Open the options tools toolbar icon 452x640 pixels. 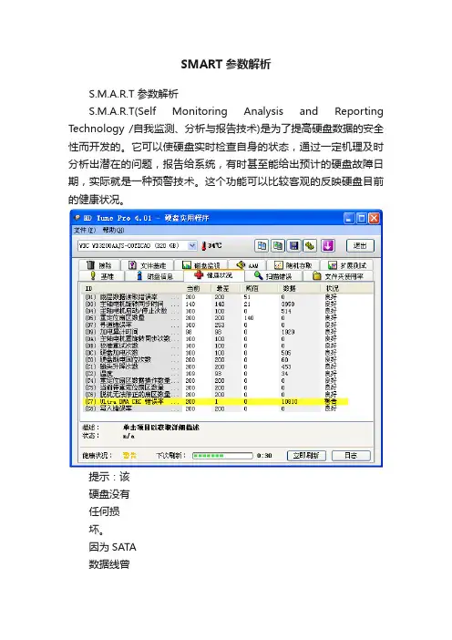pos(310,246)
